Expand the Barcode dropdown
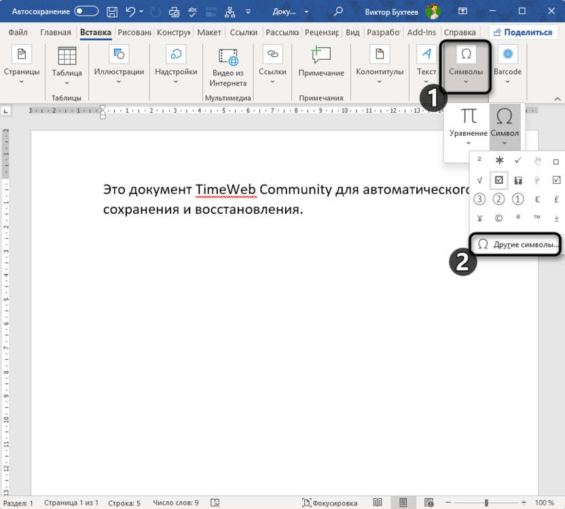Image resolution: width=565 pixels, height=509 pixels. tap(508, 66)
